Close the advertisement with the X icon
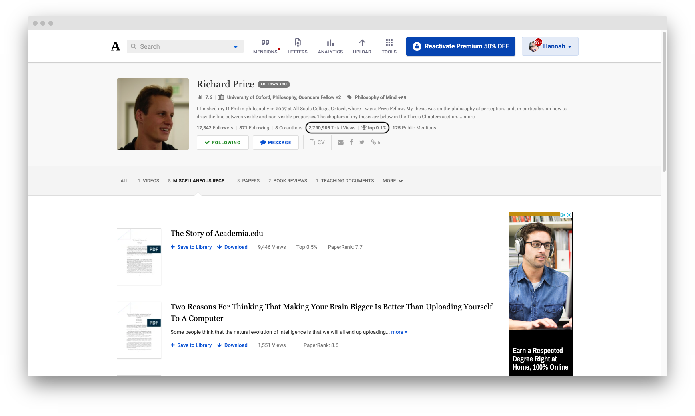695x416 pixels. pyautogui.click(x=569, y=215)
